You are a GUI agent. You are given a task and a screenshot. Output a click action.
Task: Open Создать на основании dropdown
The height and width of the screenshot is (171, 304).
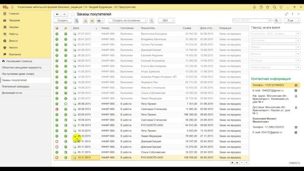click(x=128, y=20)
